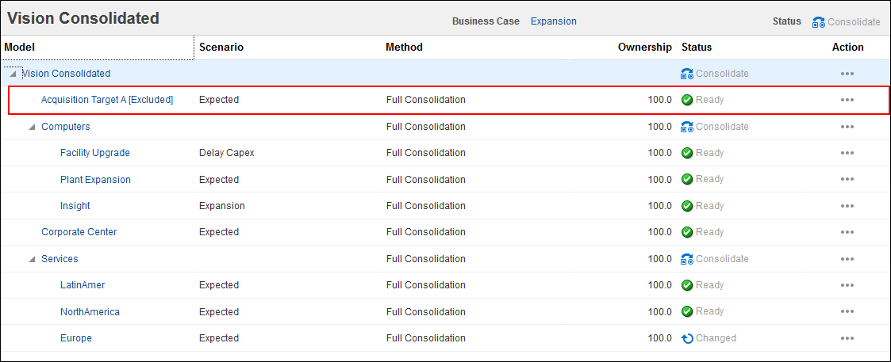The image size is (891, 362).
Task: Open the action menu for Europe row
Action: [x=847, y=338]
